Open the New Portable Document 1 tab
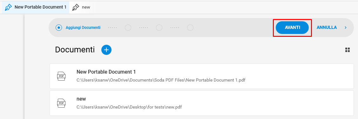This screenshot has height=119, width=358. click(36, 7)
